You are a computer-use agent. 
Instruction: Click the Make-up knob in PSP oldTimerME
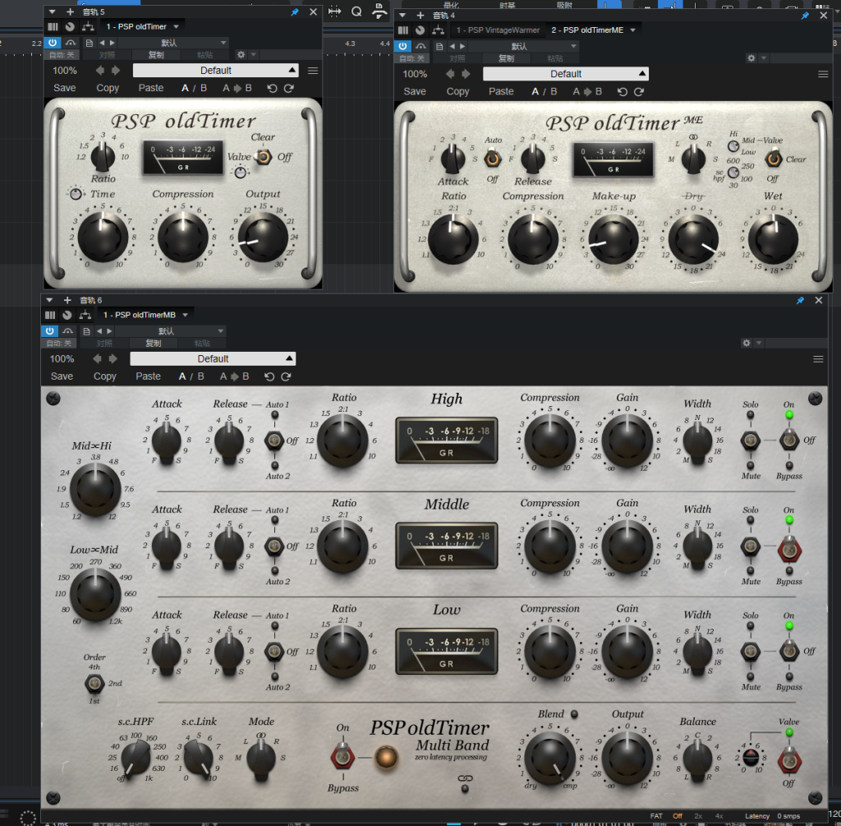[x=614, y=239]
